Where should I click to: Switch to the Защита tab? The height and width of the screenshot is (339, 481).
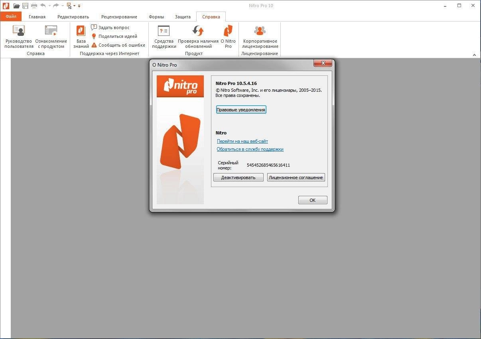pyautogui.click(x=183, y=17)
